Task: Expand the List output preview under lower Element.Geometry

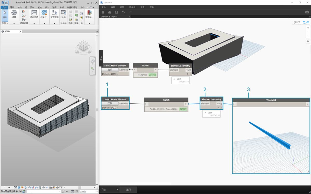Action: click(205, 113)
